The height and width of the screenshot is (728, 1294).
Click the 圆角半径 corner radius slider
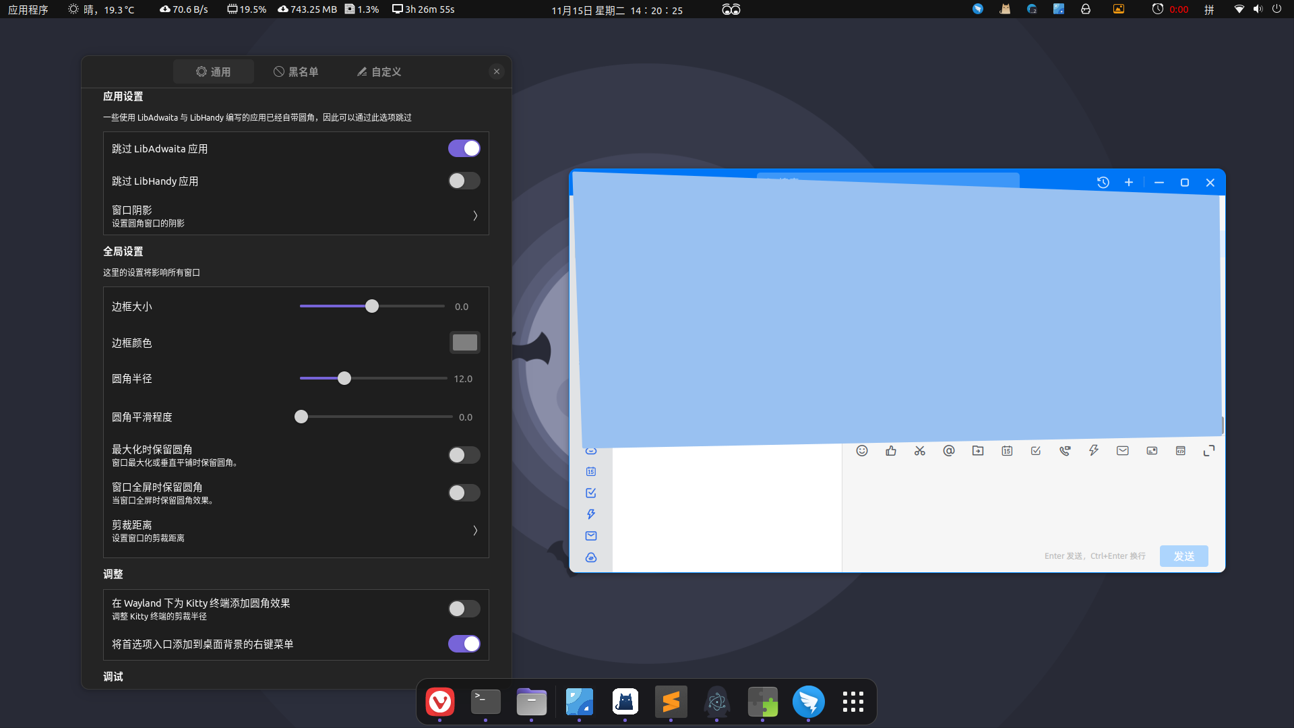373,378
